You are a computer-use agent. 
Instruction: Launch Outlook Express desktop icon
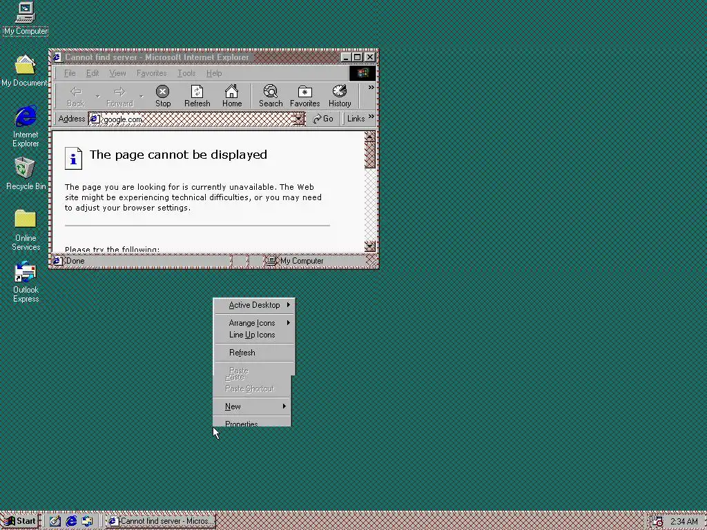coord(26,282)
